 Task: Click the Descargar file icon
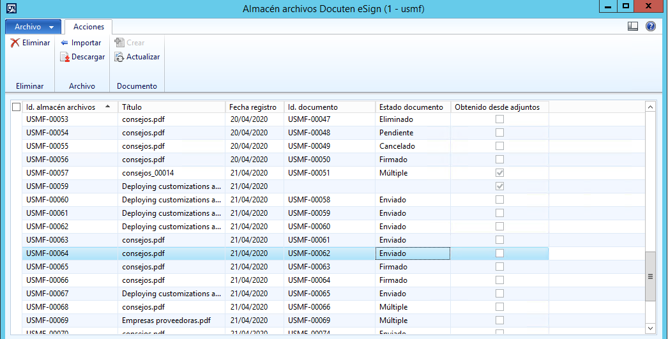pos(65,57)
